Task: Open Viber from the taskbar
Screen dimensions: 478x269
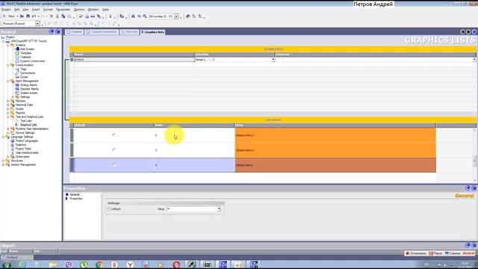Action: point(69,265)
